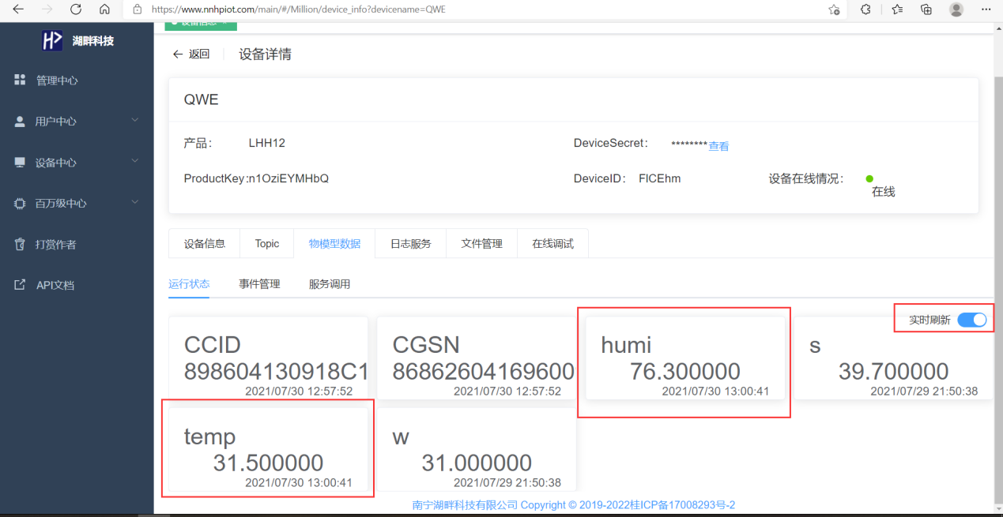Click the humi value 76.300000
The height and width of the screenshot is (517, 1003).
(685, 371)
